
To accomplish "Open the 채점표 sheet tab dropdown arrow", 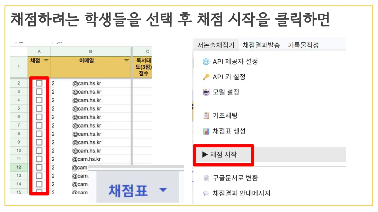I will [163, 190].
